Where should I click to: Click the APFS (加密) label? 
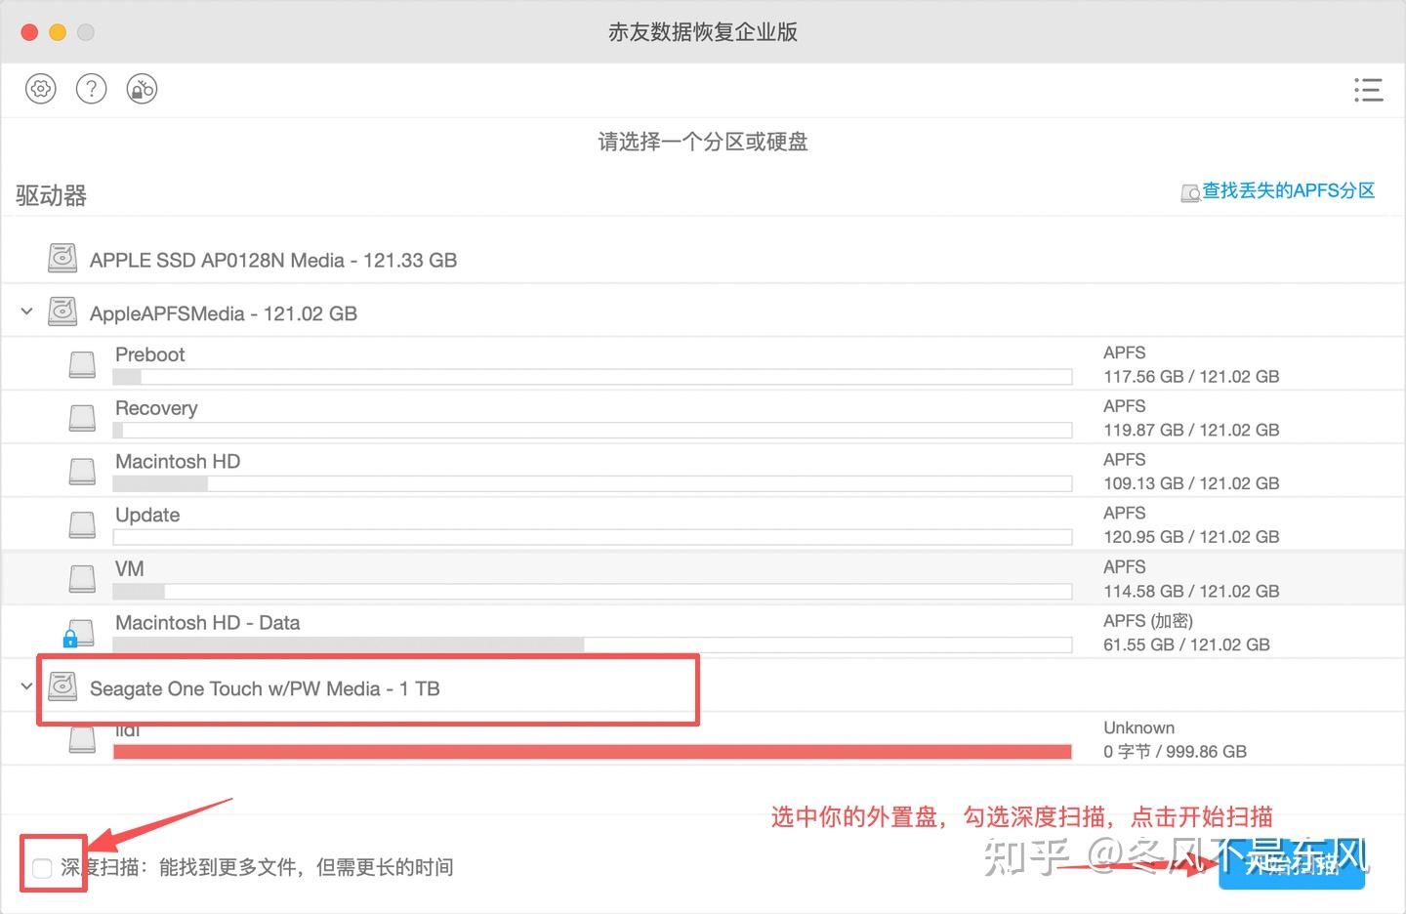tap(1148, 621)
